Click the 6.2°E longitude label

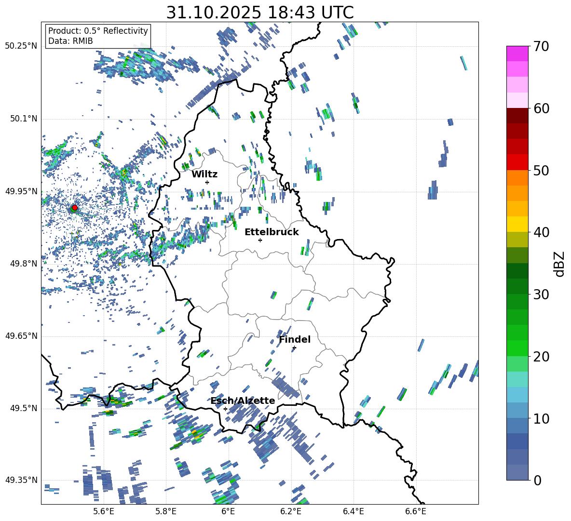click(x=291, y=511)
